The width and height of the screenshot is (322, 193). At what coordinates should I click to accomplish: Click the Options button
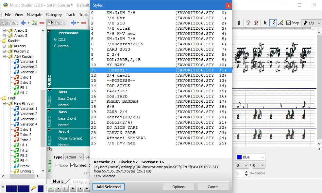[178, 187]
